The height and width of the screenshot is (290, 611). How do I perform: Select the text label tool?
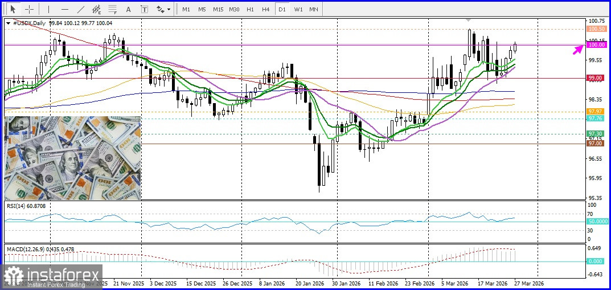pos(145,9)
